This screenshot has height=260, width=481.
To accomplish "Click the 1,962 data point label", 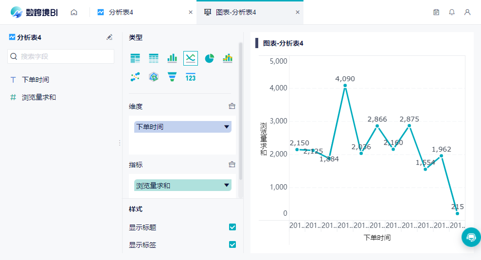I will tap(442, 149).
